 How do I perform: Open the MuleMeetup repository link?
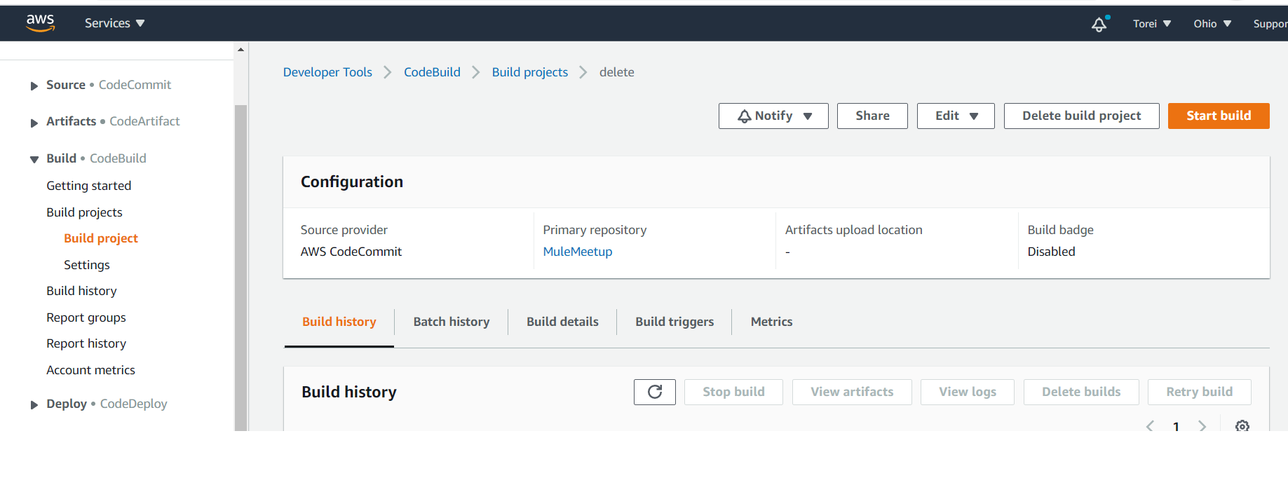577,252
